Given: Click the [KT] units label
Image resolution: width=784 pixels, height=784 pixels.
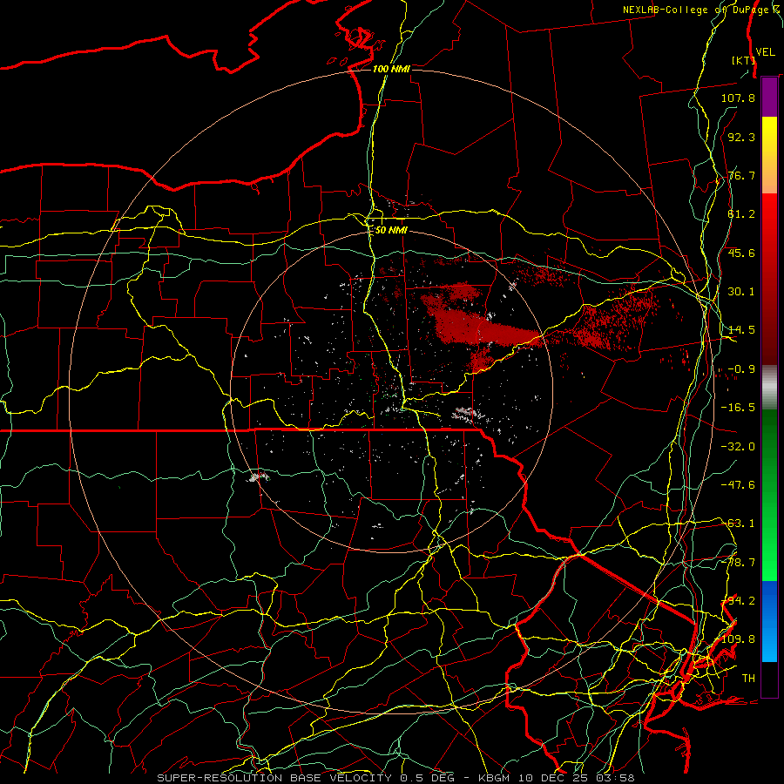Looking at the screenshot, I should tap(744, 60).
